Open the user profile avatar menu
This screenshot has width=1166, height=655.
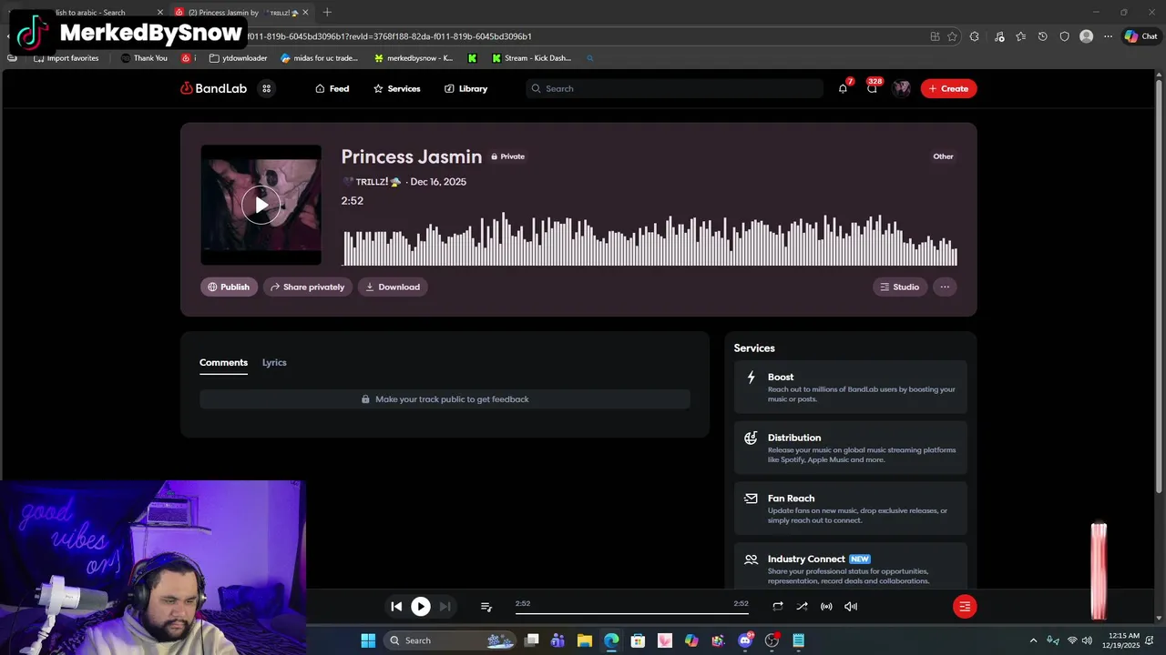(902, 88)
